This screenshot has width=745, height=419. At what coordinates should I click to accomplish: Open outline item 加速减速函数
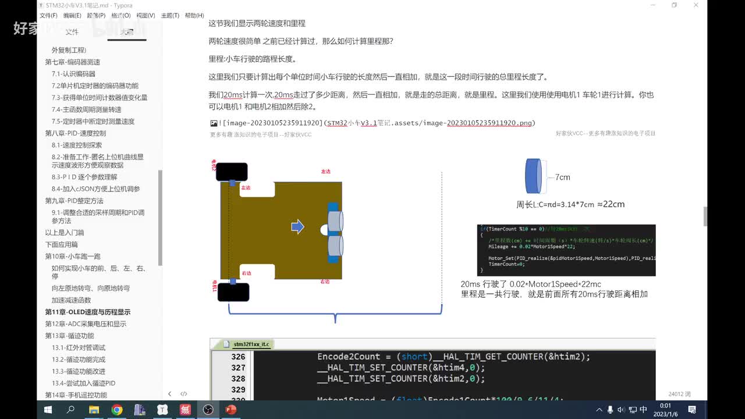(71, 300)
